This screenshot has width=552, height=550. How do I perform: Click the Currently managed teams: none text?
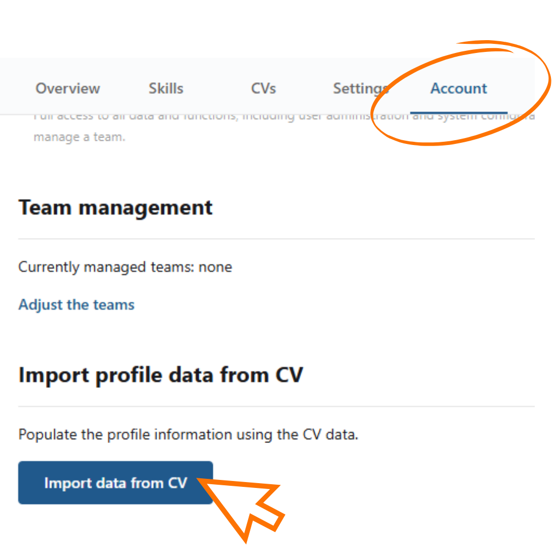click(x=125, y=268)
